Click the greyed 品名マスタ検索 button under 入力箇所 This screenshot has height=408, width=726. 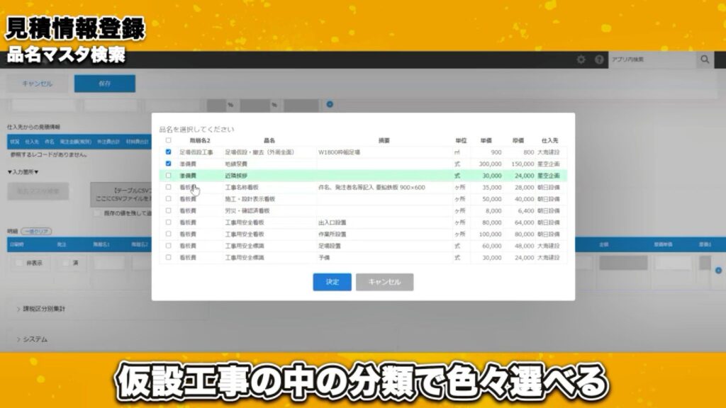coord(38,191)
